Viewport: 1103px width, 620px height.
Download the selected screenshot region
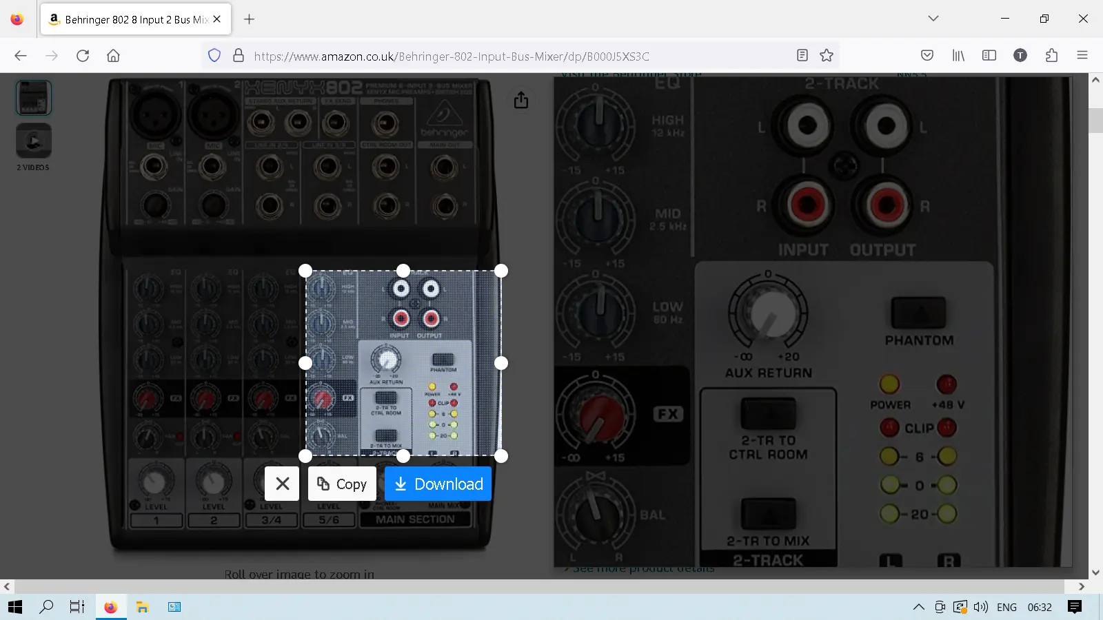[438, 484]
